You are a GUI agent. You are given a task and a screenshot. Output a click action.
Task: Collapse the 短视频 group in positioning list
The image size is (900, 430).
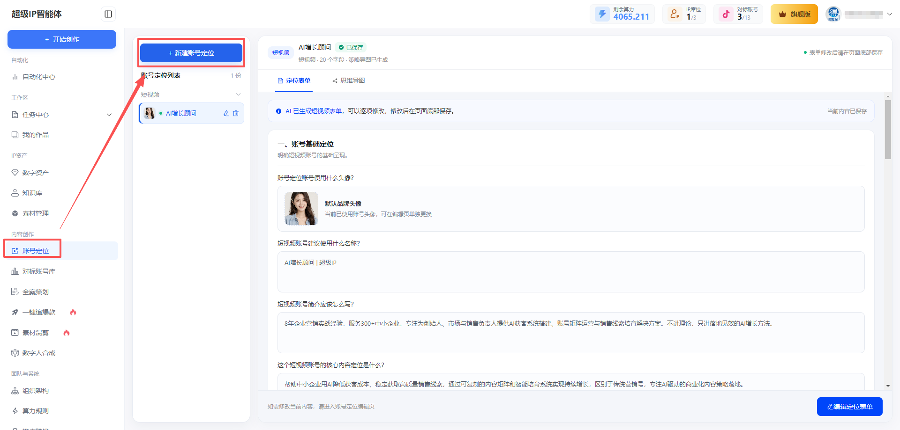238,95
